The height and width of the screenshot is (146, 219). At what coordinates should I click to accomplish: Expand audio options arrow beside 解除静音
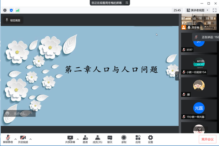(16, 139)
